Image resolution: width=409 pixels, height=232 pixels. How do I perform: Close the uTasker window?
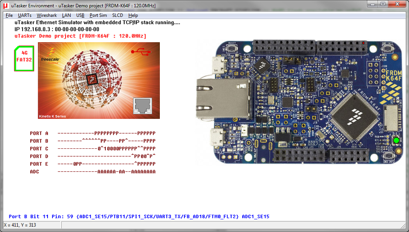(397, 4)
